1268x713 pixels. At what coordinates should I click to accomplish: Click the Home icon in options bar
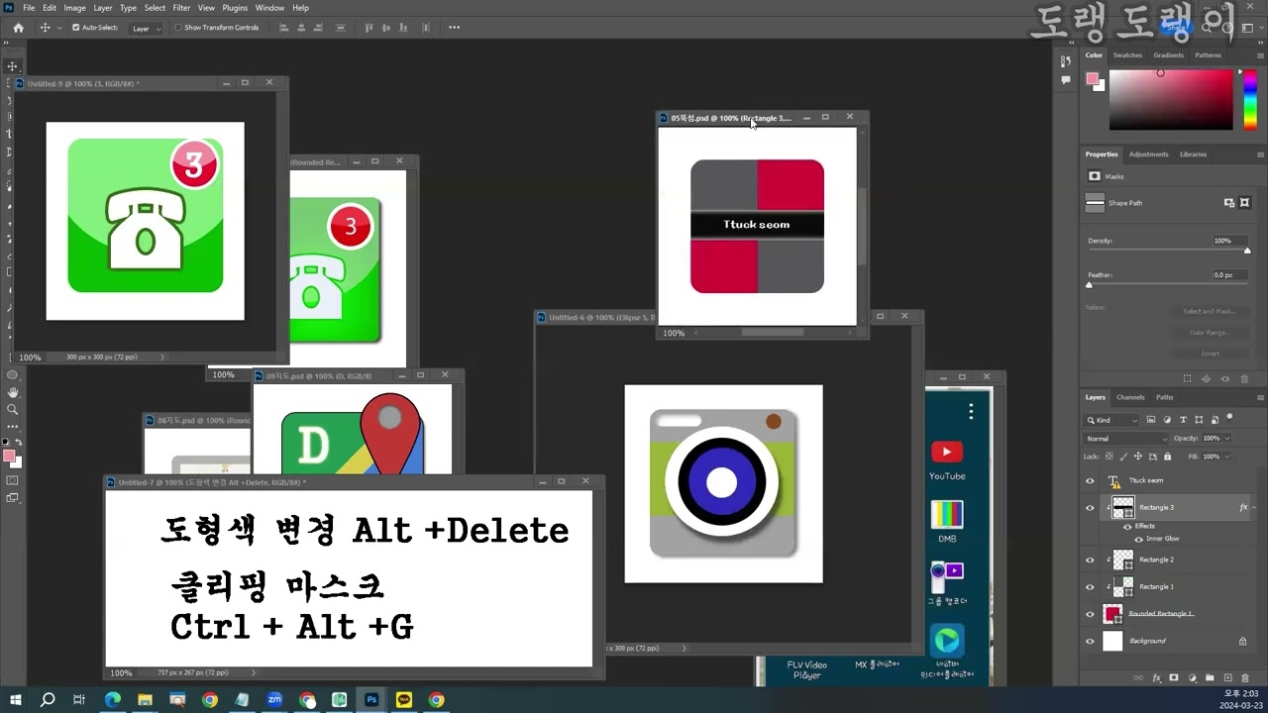click(x=18, y=28)
